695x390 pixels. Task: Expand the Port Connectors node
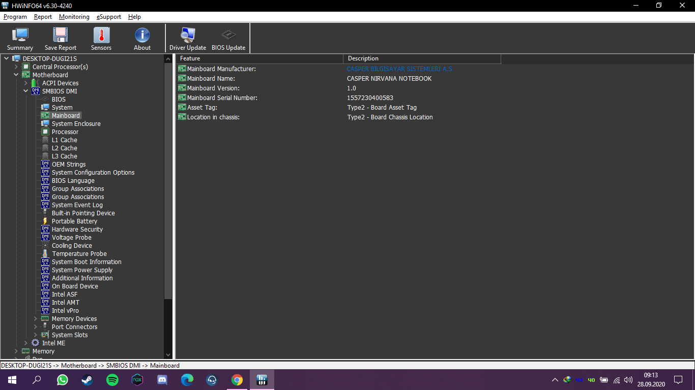coord(35,327)
